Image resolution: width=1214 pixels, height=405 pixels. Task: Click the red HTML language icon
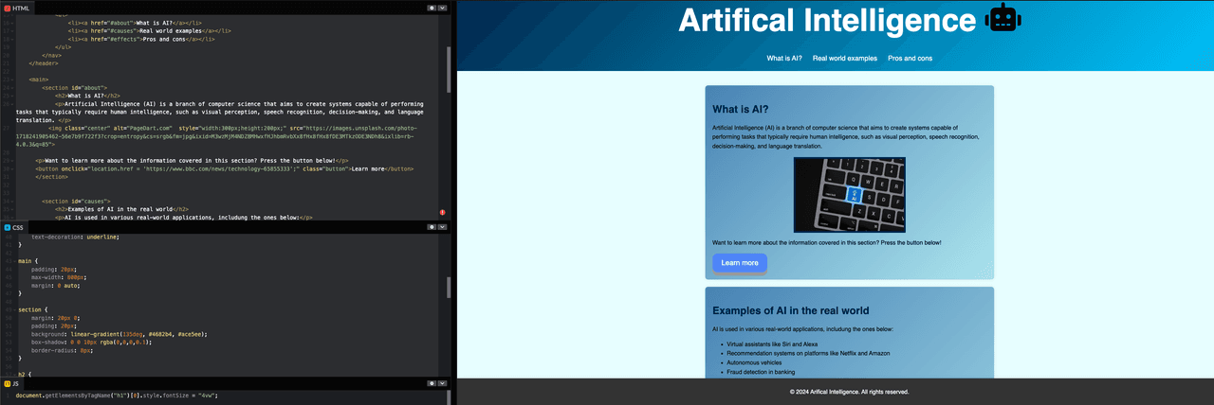8,8
